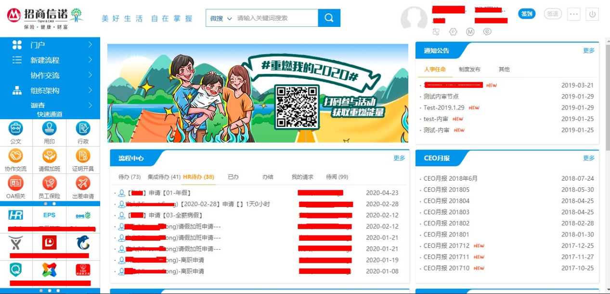Click the blue dolphin system icon
610x294 pixels.
[83, 243]
